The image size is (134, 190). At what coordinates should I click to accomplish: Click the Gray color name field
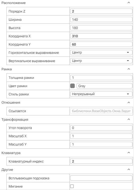(104, 86)
